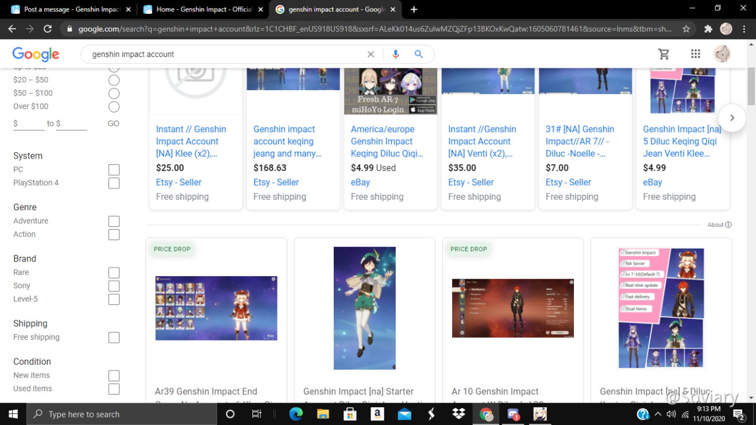Select the Over $100 price range
This screenshot has width=756, height=425.
[114, 107]
